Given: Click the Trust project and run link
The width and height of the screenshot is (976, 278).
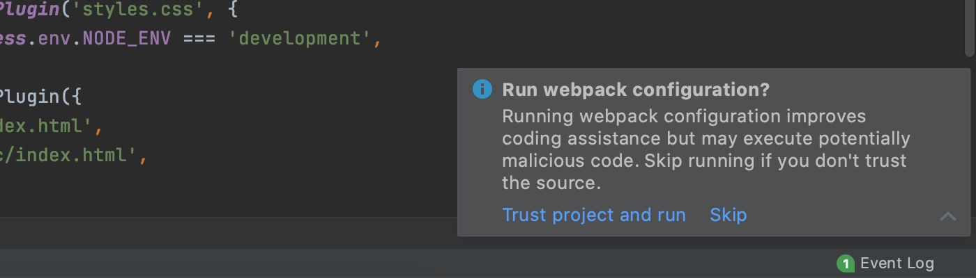Looking at the screenshot, I should click(x=594, y=215).
